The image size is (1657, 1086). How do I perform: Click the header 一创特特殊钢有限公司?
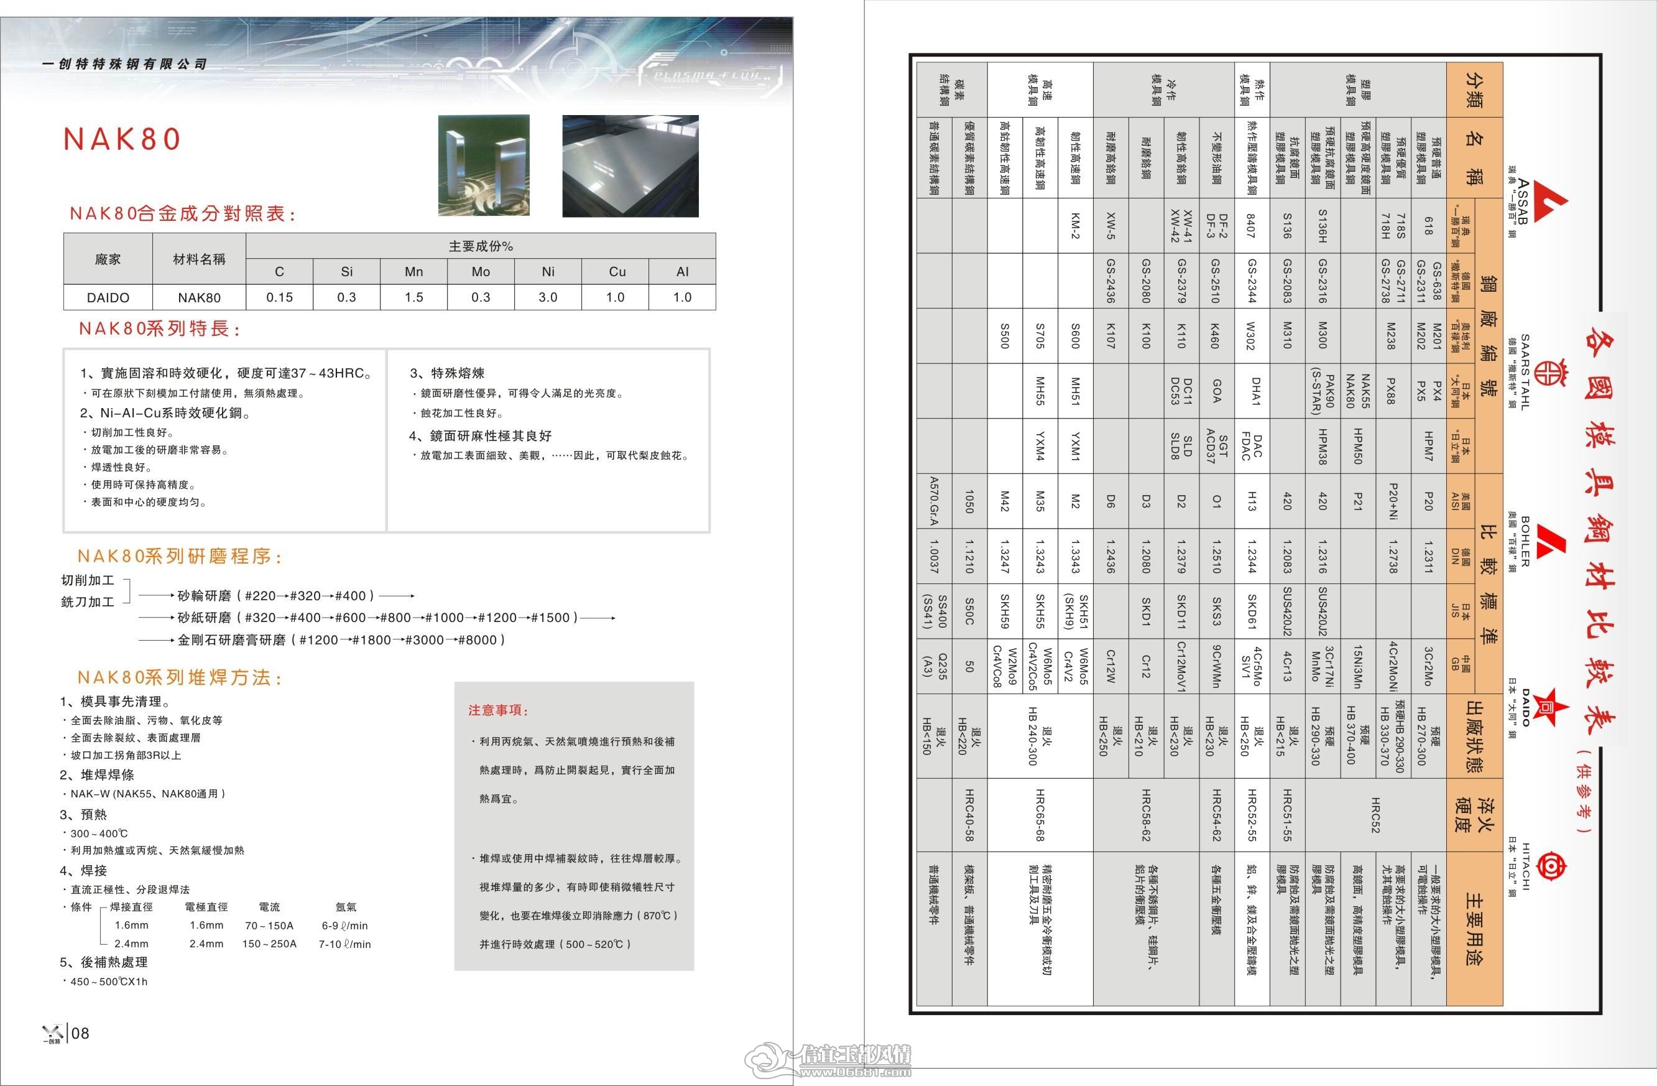click(124, 64)
